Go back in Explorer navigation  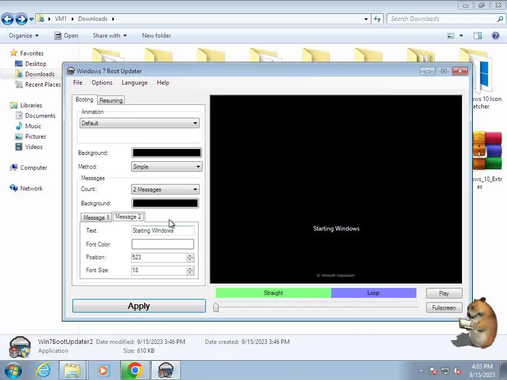(8, 19)
